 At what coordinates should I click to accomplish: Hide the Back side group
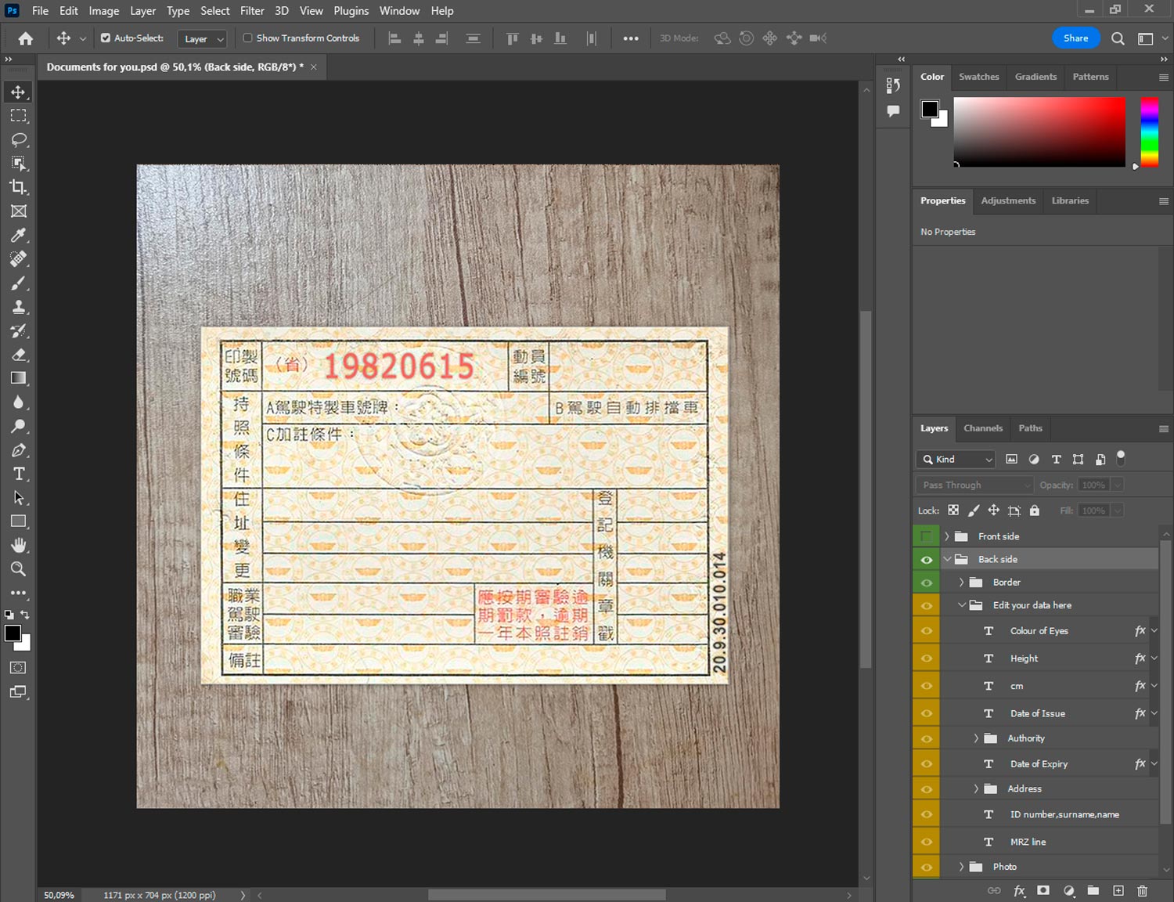[926, 559]
